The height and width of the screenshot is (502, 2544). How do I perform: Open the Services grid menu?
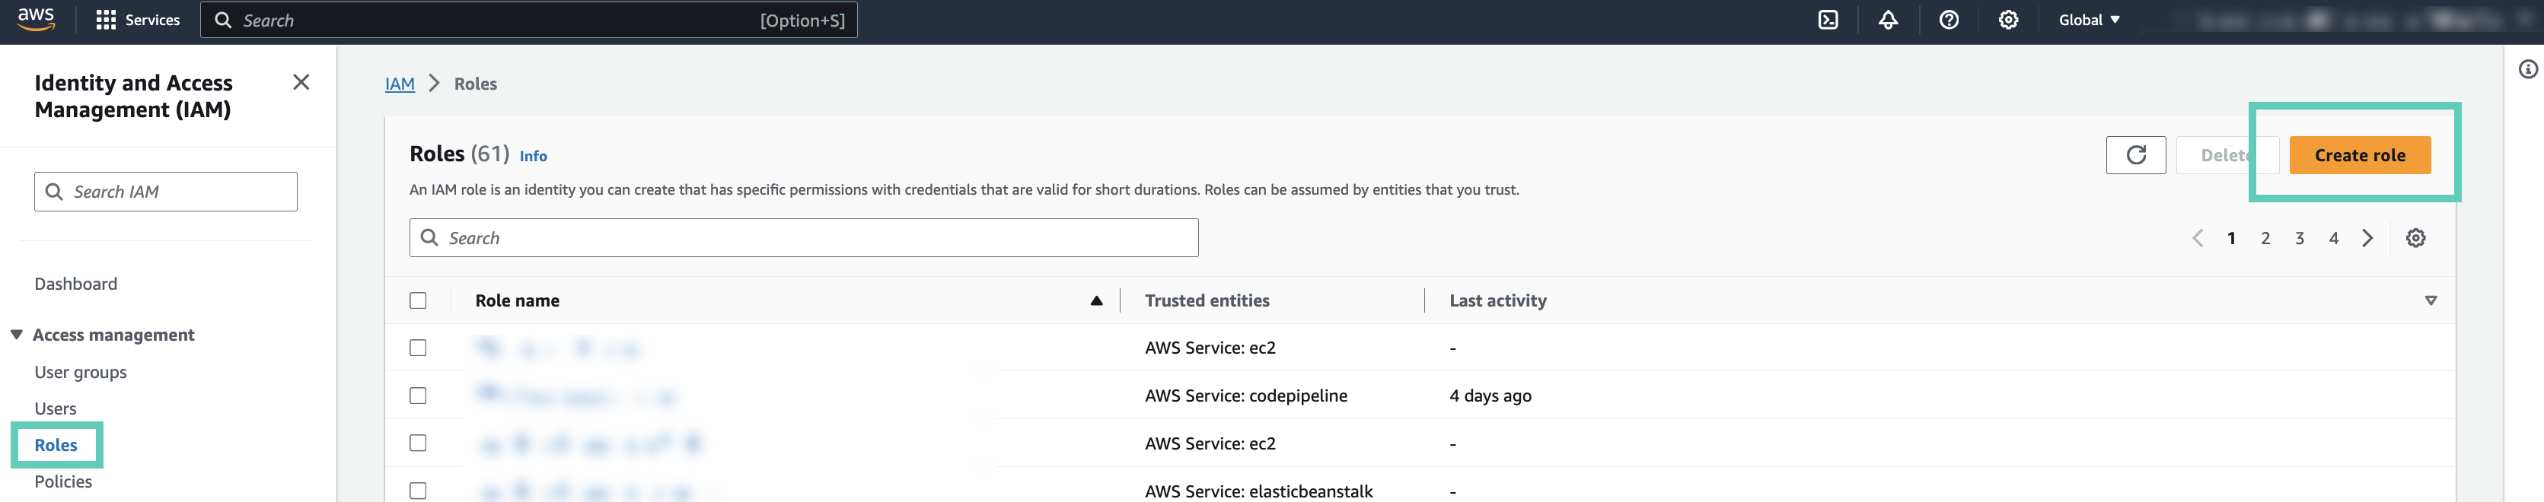pyautogui.click(x=139, y=20)
